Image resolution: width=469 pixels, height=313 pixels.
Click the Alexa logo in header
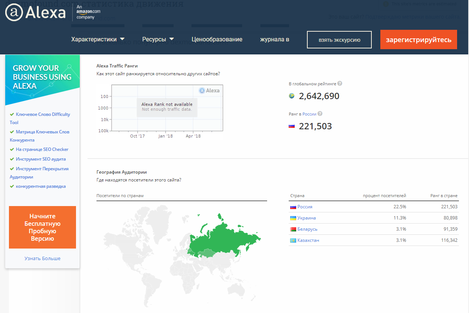(35, 13)
